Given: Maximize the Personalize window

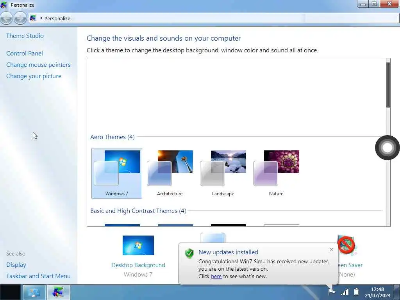Looking at the screenshot, I should click(x=374, y=4).
